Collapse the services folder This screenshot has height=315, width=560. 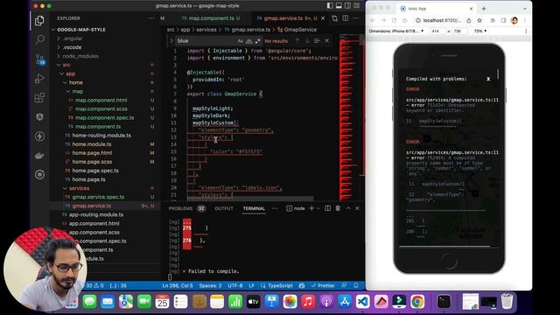(x=80, y=188)
